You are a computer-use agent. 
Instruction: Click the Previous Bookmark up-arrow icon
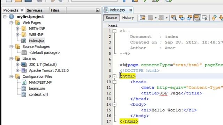(214, 18)
